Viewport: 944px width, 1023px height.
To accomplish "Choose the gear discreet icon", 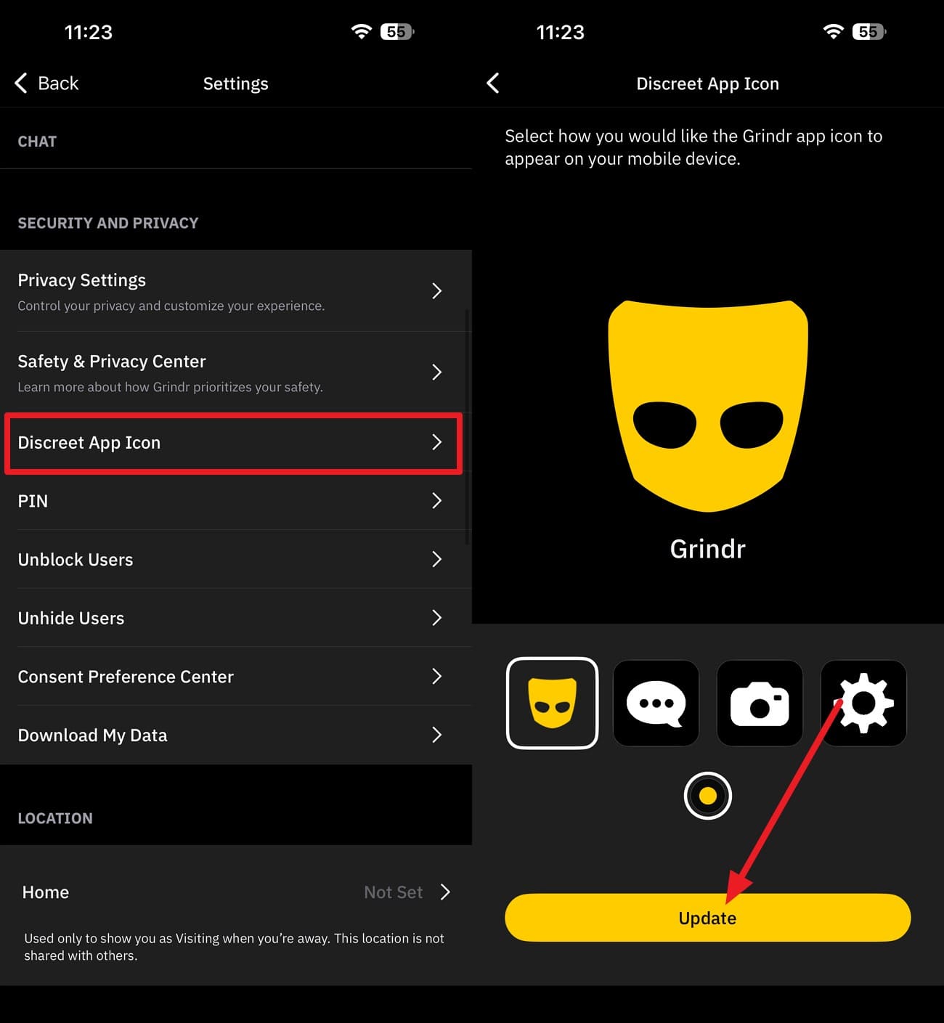I will (863, 703).
